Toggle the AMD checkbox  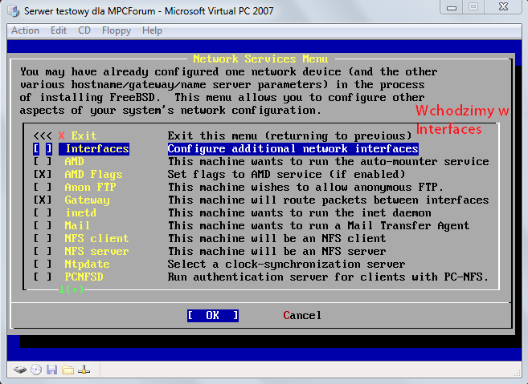click(43, 161)
